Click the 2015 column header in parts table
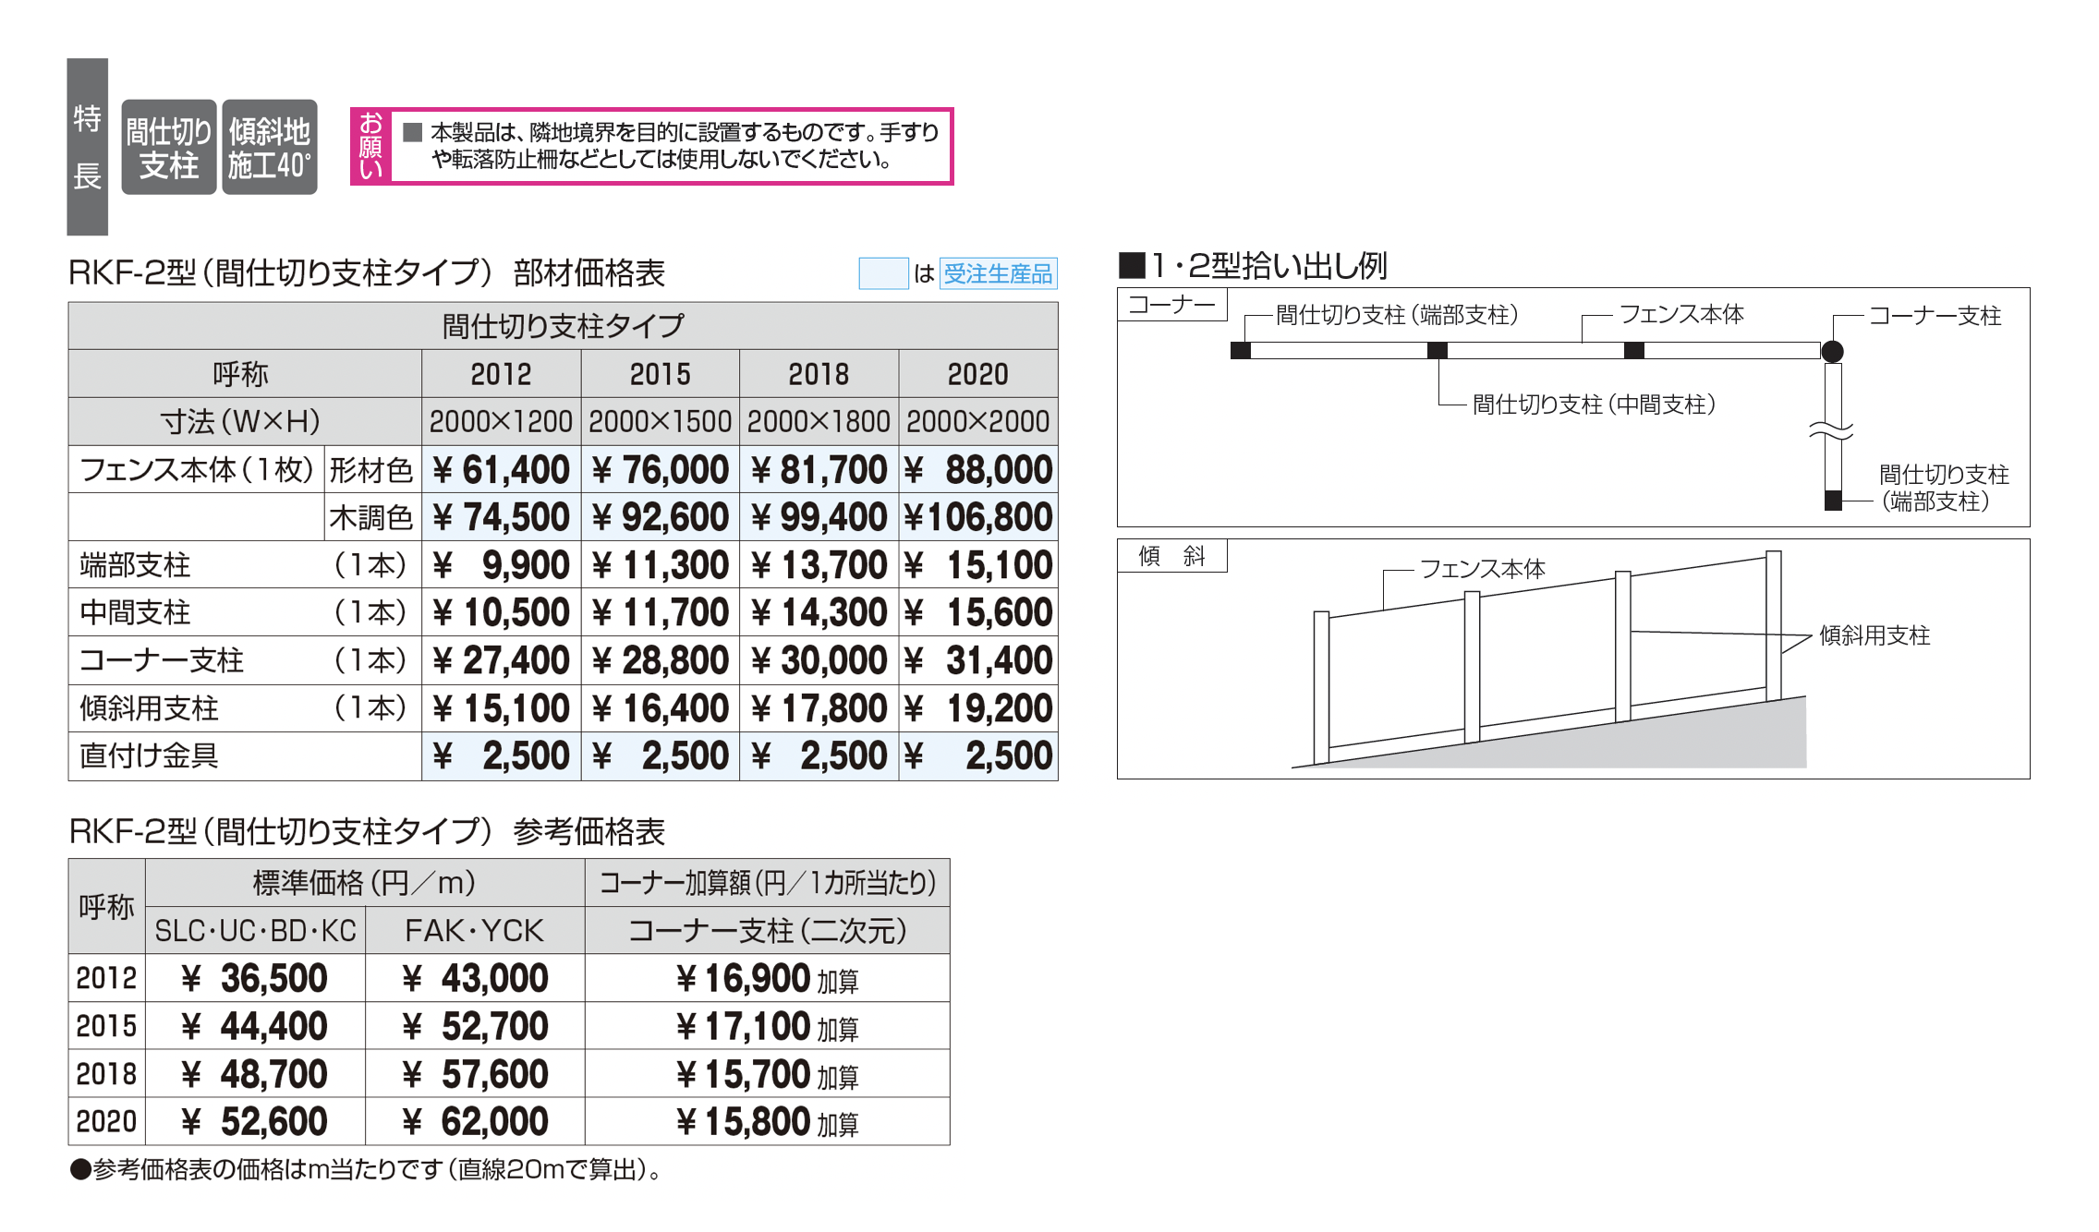 660,373
